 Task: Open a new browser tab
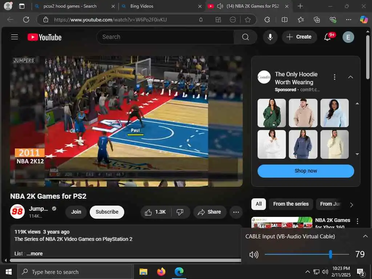coord(300,6)
